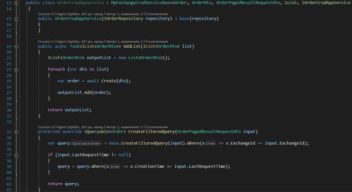Open Evgeni Zaplatin lens above the constructor
This screenshot has height=192, width=352.
(80, 14)
